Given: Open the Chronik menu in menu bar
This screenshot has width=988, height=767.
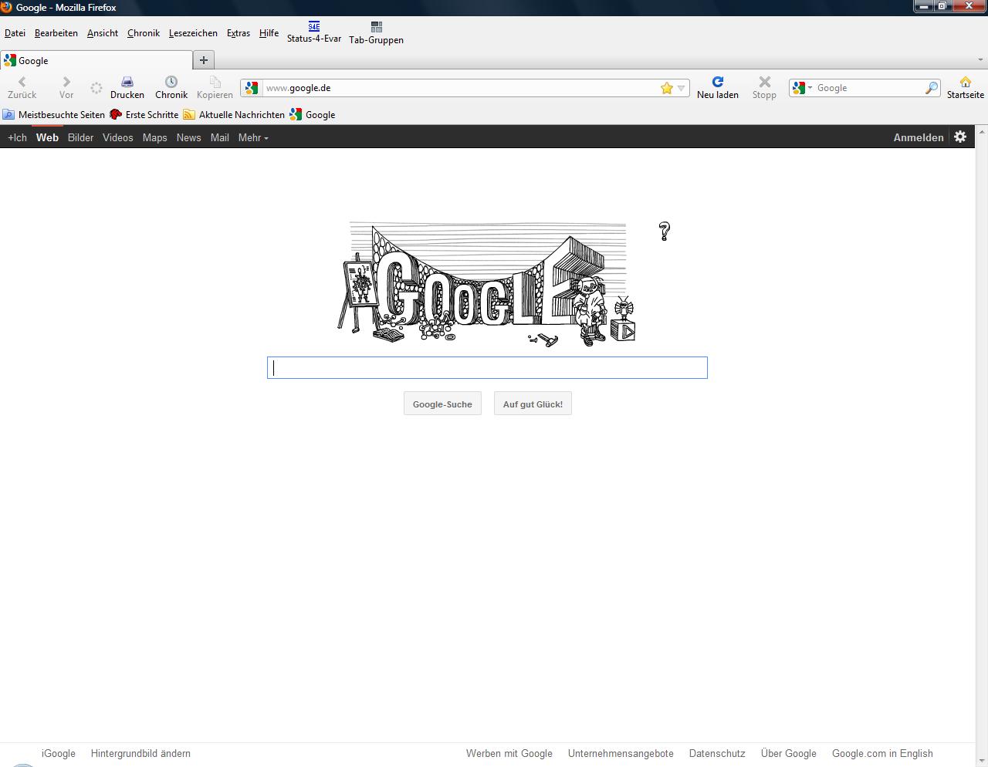Looking at the screenshot, I should [144, 33].
